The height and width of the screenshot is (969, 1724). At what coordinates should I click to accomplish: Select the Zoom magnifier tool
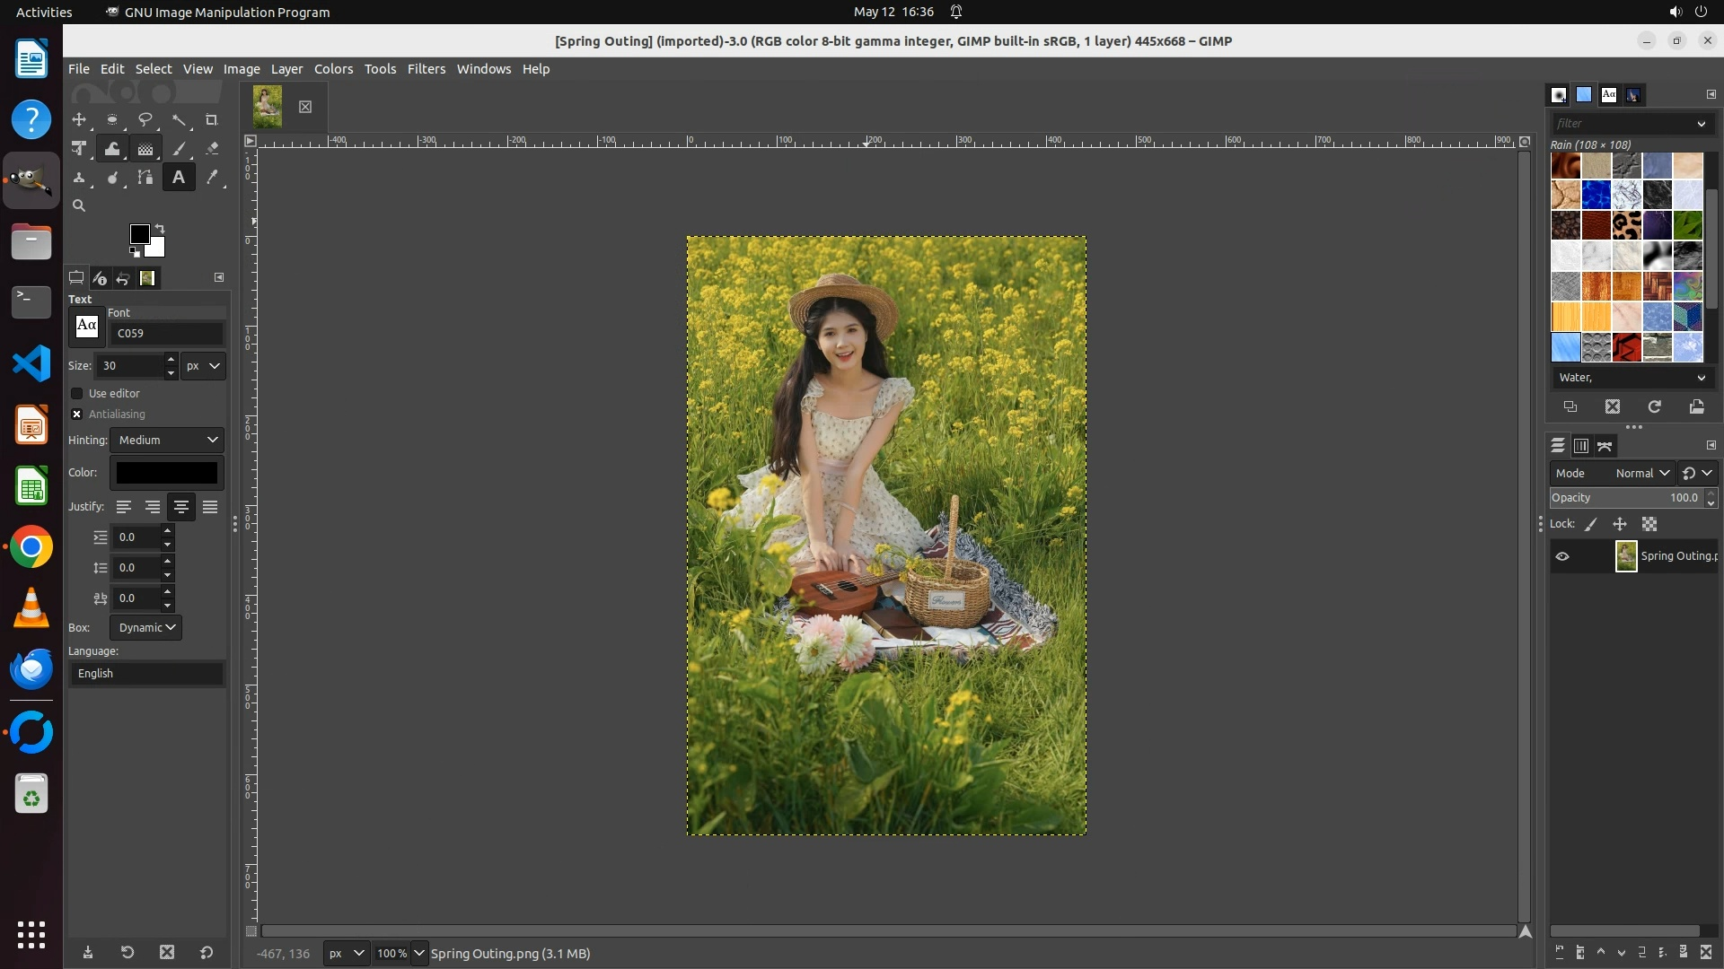79,205
